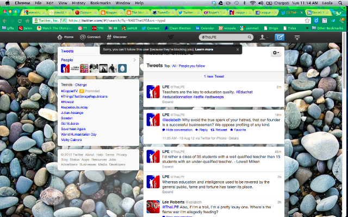
Task: Open Spotlight search magnifier
Action: pyautogui.click(x=340, y=3)
